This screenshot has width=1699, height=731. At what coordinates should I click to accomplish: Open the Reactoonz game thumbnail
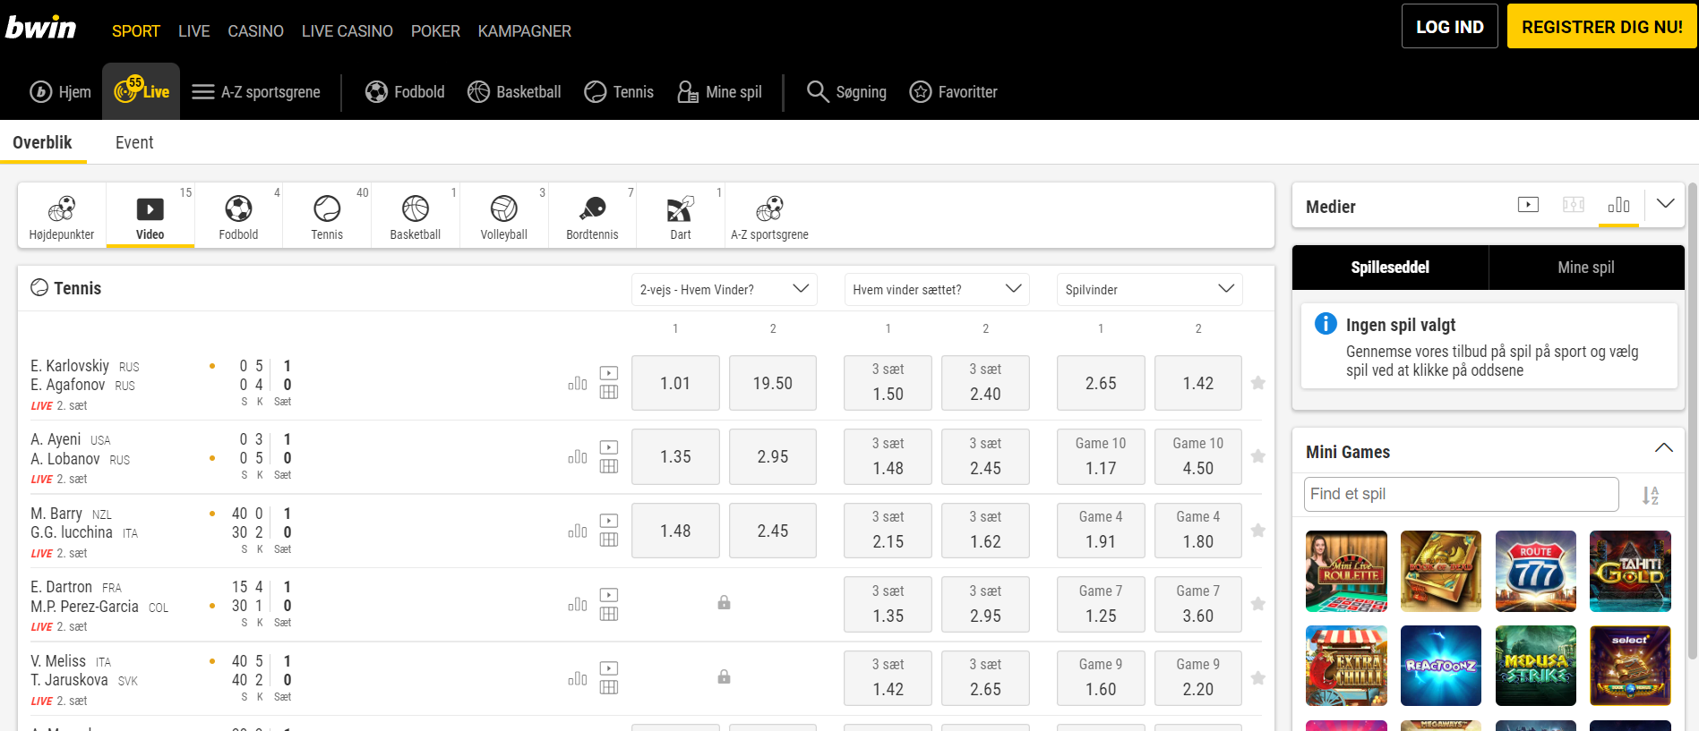pyautogui.click(x=1441, y=666)
